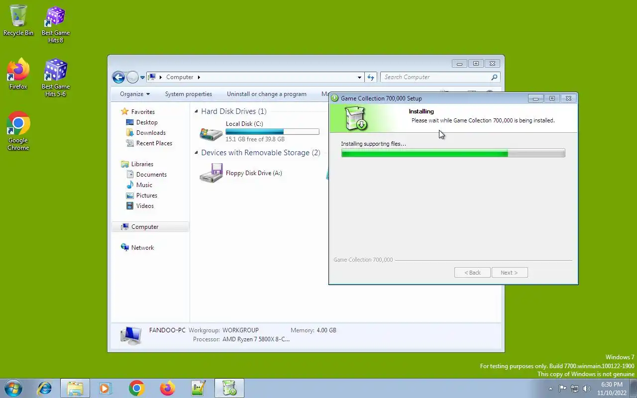637x398 pixels.
Task: Open Best Game Hits 8 shortcut
Action: click(56, 24)
